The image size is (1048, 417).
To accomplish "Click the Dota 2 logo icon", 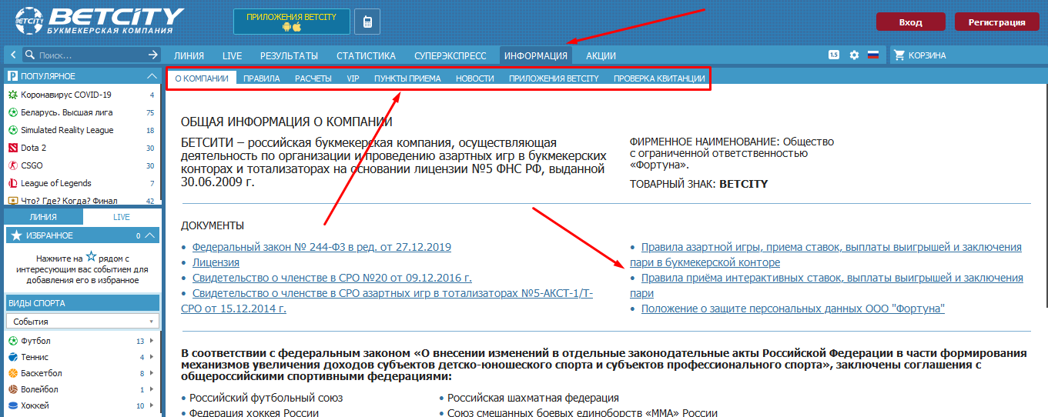I will pyautogui.click(x=12, y=148).
